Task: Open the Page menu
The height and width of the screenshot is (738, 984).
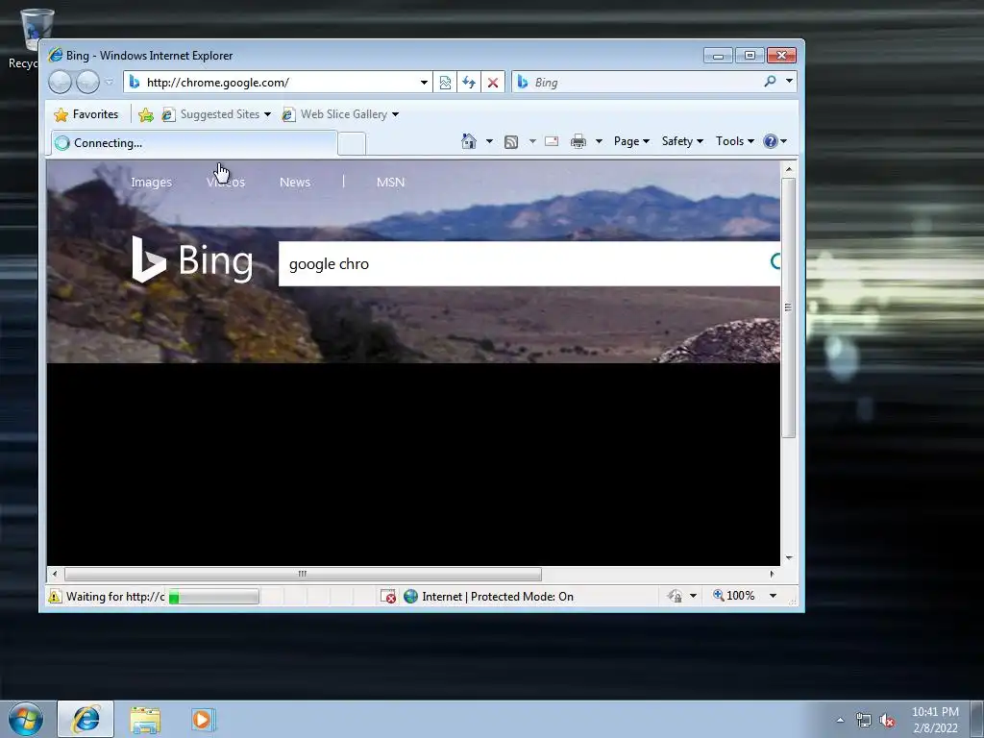Action: (x=631, y=141)
